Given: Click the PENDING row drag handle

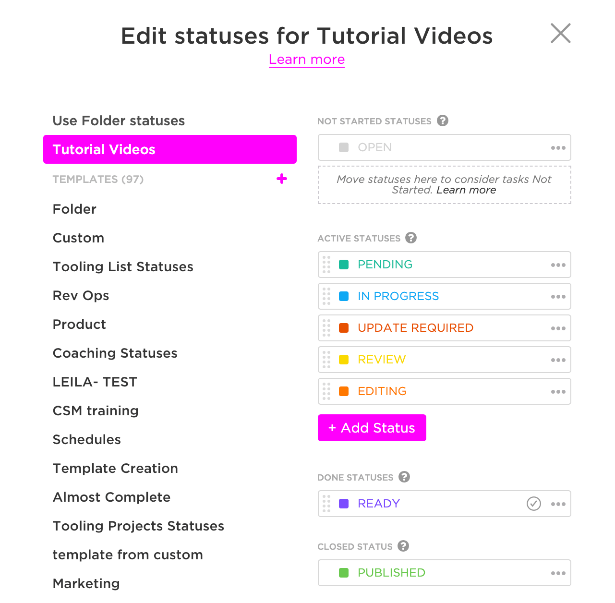Looking at the screenshot, I should click(x=326, y=265).
